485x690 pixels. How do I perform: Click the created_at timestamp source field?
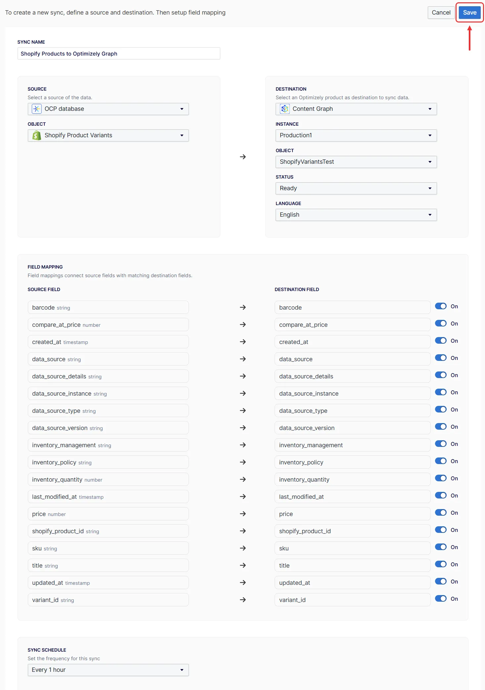pyautogui.click(x=108, y=342)
